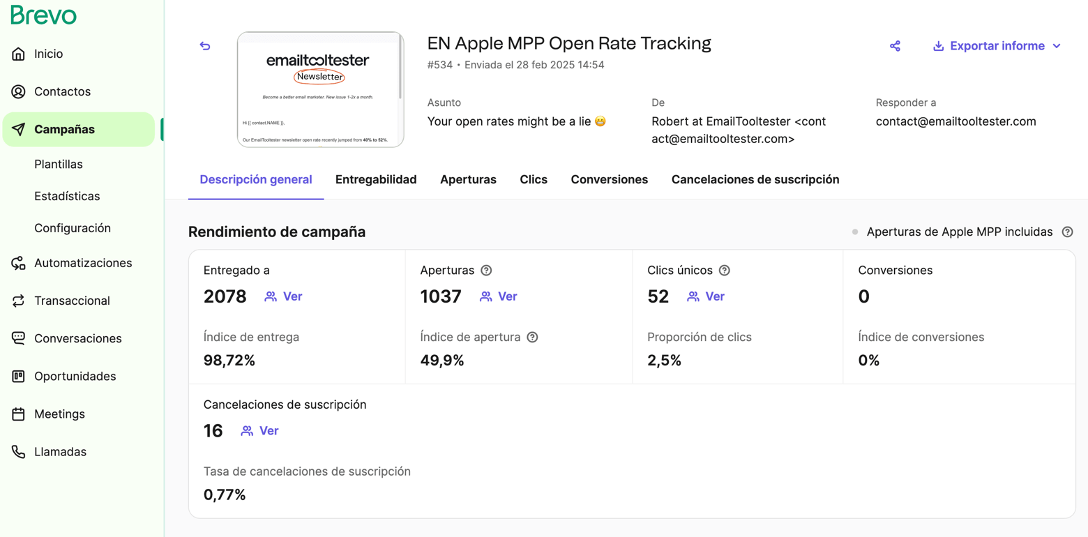1088x537 pixels.
Task: Click the Exportar informe button
Action: 997,46
